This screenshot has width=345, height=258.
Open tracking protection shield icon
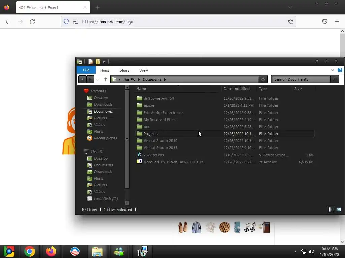pyautogui.click(x=66, y=21)
